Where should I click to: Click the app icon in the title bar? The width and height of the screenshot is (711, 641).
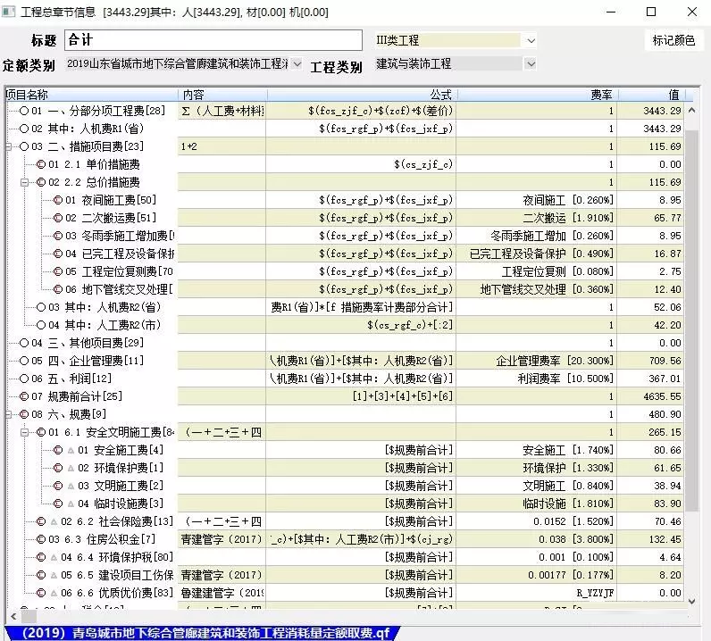11,12
